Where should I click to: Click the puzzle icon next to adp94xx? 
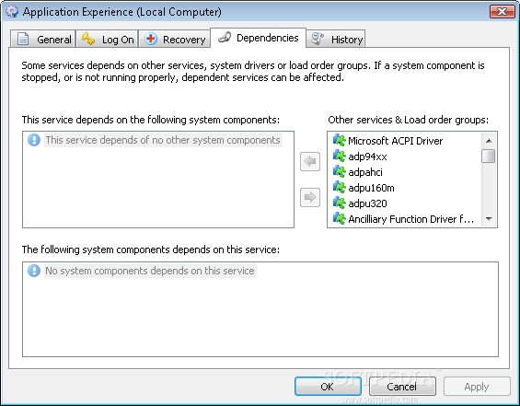(x=340, y=156)
